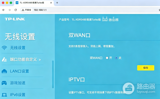Screen dimensions: 160x99
Task: Click the gamepad icon beside 游戏加速
Action: click(x=4, y=83)
